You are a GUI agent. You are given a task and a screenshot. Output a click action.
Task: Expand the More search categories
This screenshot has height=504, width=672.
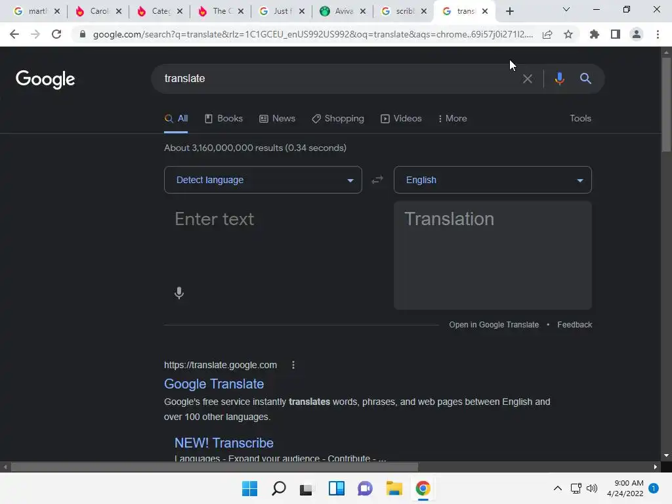coord(453,119)
